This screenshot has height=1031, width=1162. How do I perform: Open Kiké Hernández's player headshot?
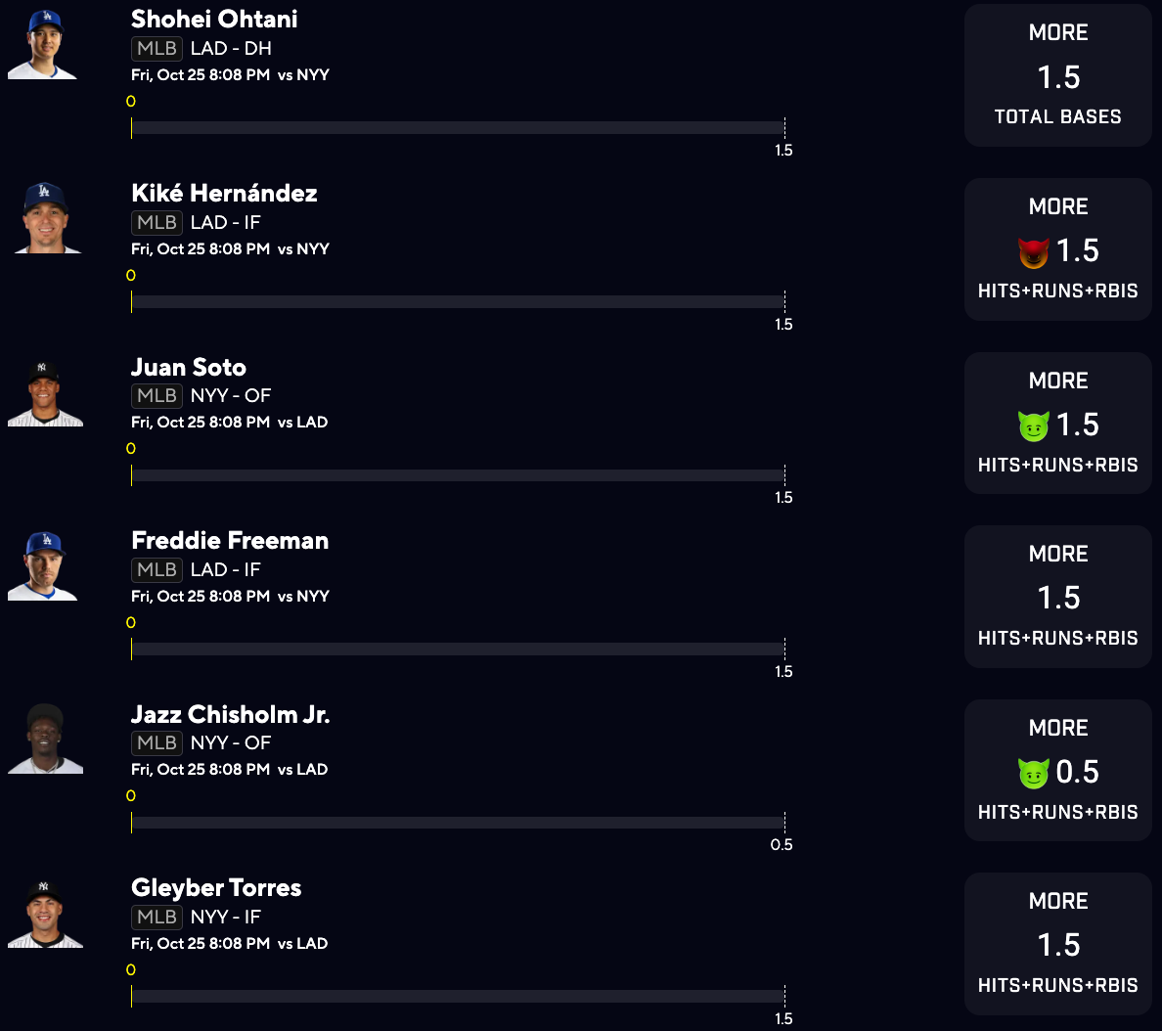47,218
